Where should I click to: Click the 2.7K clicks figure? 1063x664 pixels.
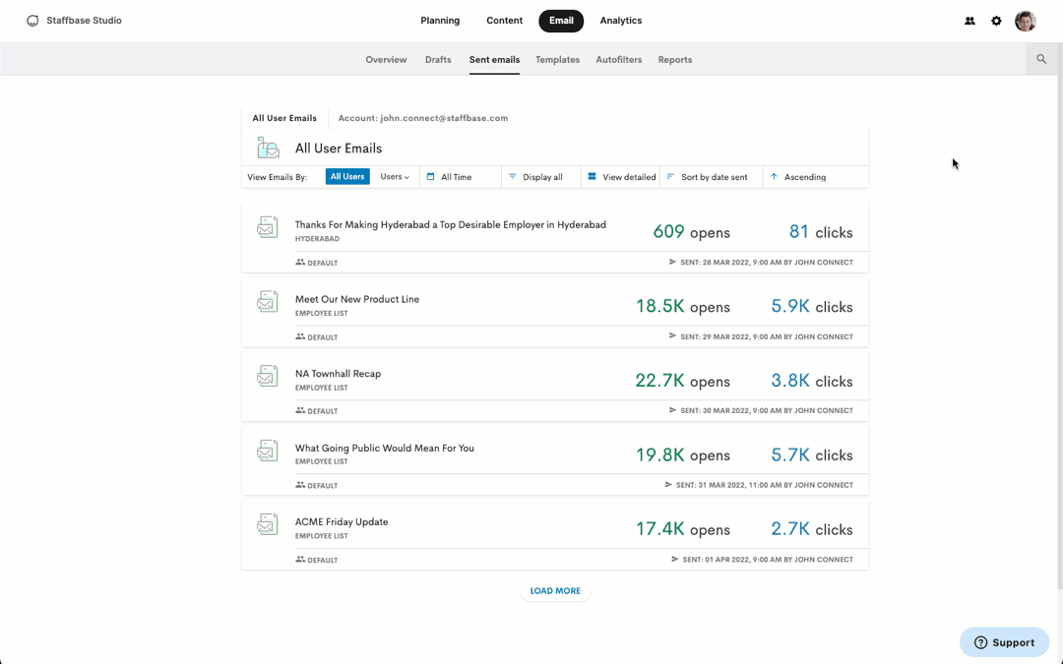point(812,529)
